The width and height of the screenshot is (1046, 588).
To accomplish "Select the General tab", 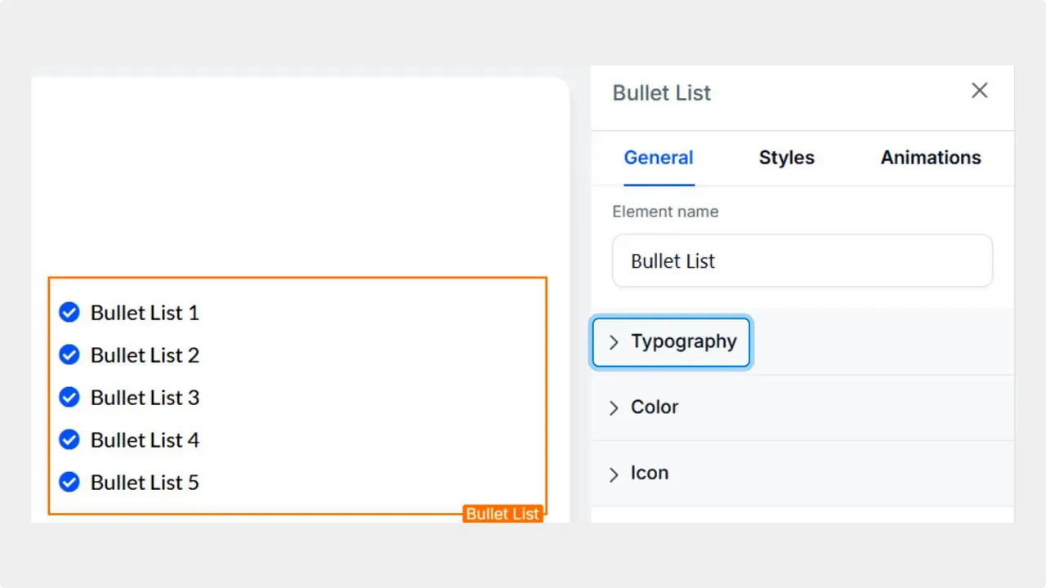I will pyautogui.click(x=659, y=158).
